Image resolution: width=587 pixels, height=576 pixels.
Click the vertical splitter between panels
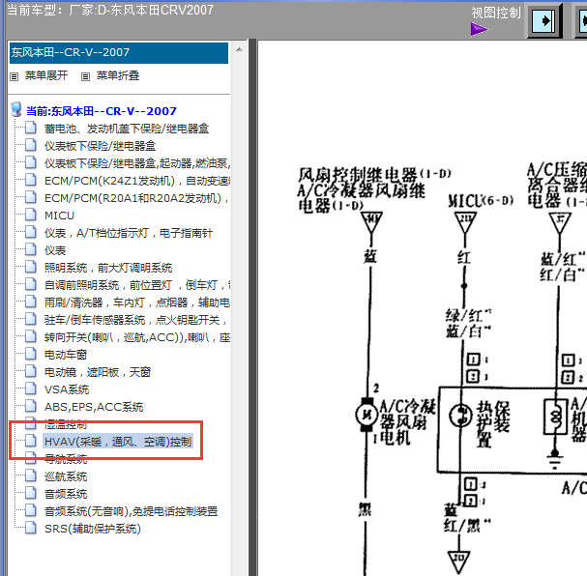[252, 306]
